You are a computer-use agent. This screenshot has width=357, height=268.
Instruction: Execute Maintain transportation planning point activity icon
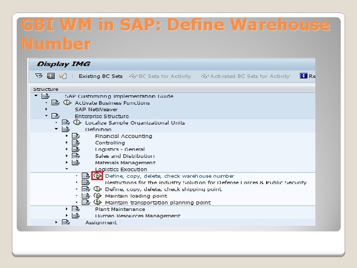(97, 202)
